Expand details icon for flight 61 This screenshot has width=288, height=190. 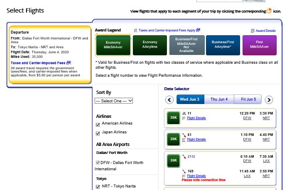(184, 140)
